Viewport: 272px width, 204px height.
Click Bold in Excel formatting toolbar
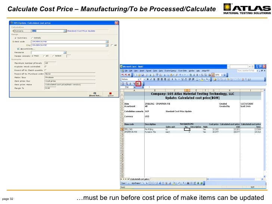(148, 79)
